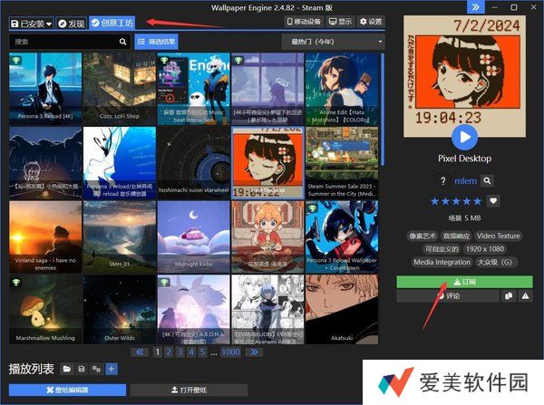This screenshot has width=544, height=405.
Task: Select the EVANGELION Ayanami wallpaper
Action: coord(267,310)
